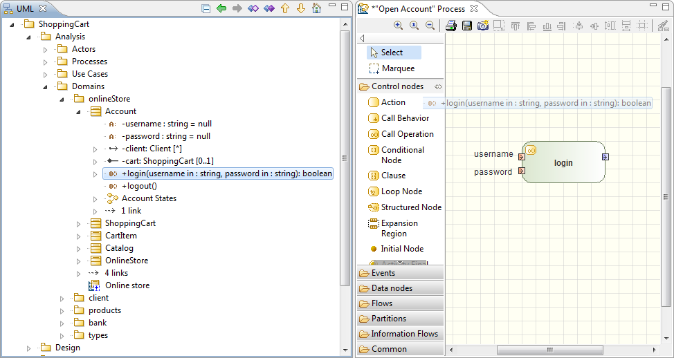Open the Common palette drawer
Screen dimensions: 674x358
click(400, 349)
